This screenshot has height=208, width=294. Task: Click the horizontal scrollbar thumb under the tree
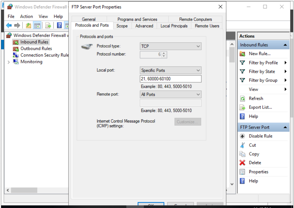point(24,190)
